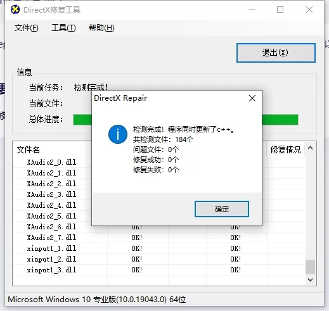The width and height of the screenshot is (329, 311).
Task: Click the DirectX Repair dialog title
Action: tap(120, 98)
